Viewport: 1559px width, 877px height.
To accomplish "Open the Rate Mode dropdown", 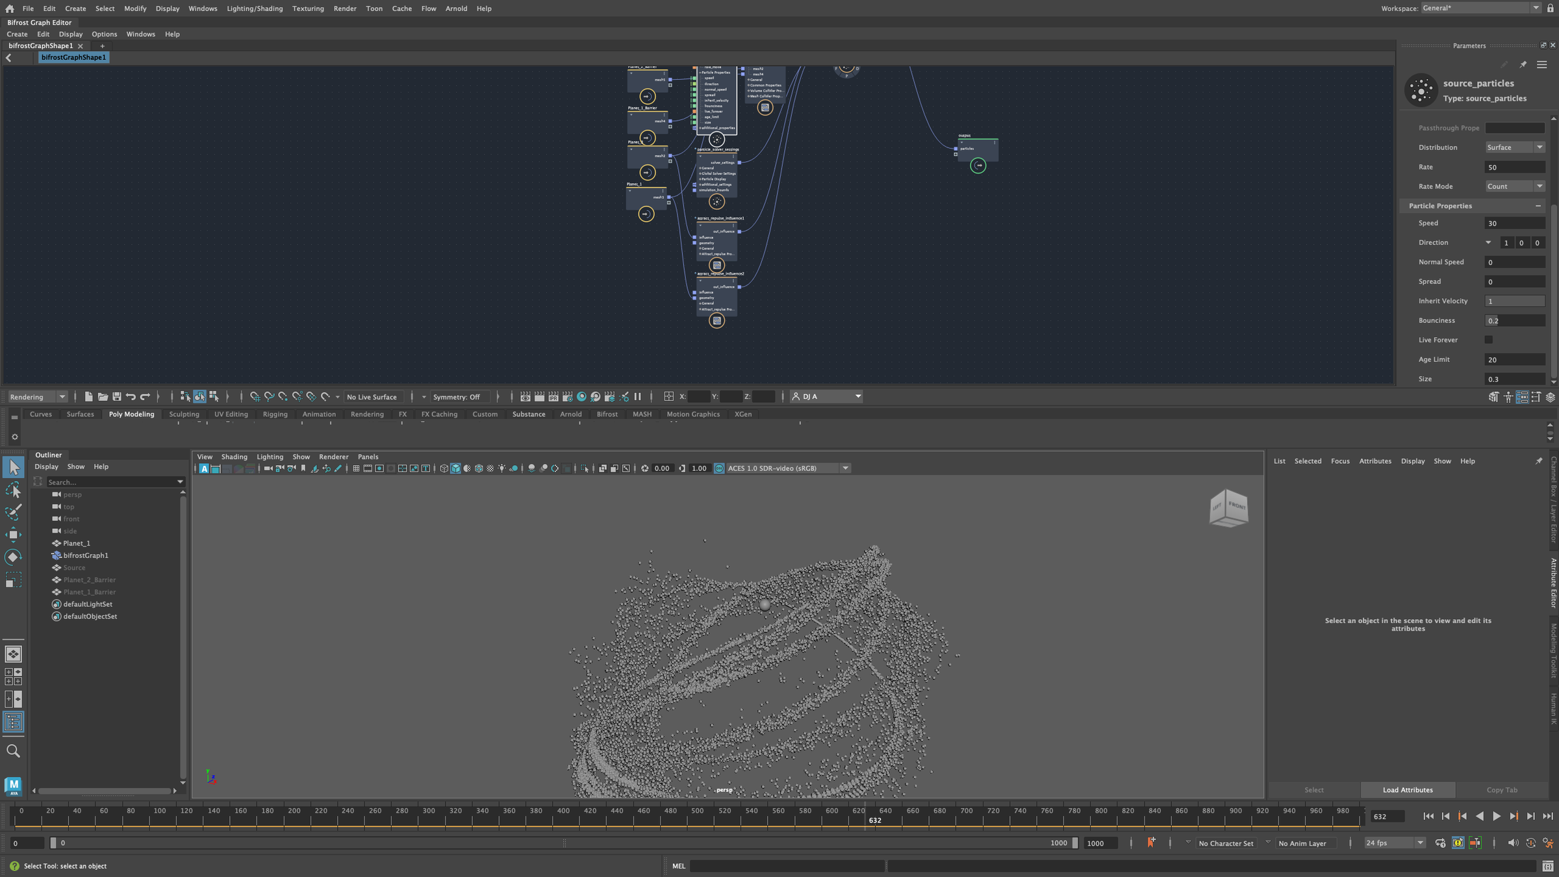I will click(x=1514, y=186).
